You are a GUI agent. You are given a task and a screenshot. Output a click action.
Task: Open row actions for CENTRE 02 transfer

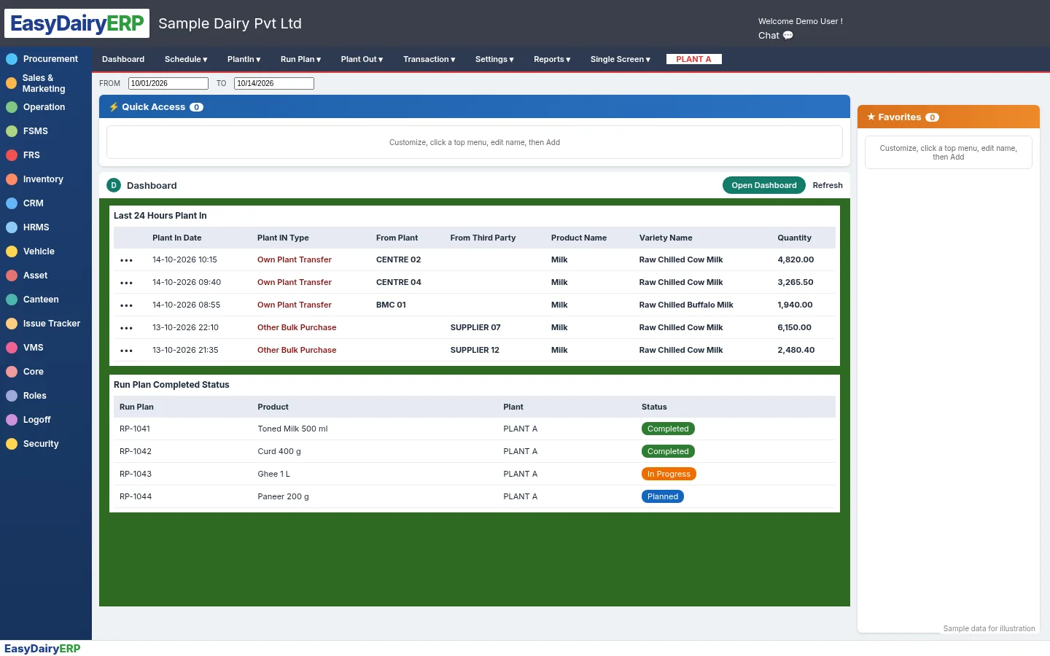(x=126, y=260)
